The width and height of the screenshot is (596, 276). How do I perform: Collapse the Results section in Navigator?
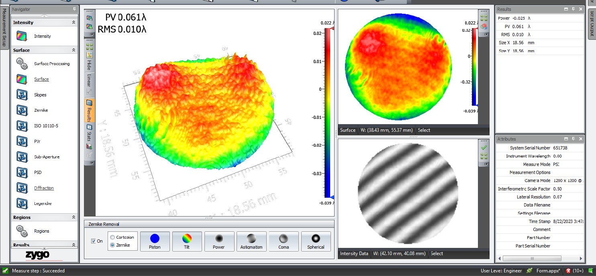coord(73,245)
